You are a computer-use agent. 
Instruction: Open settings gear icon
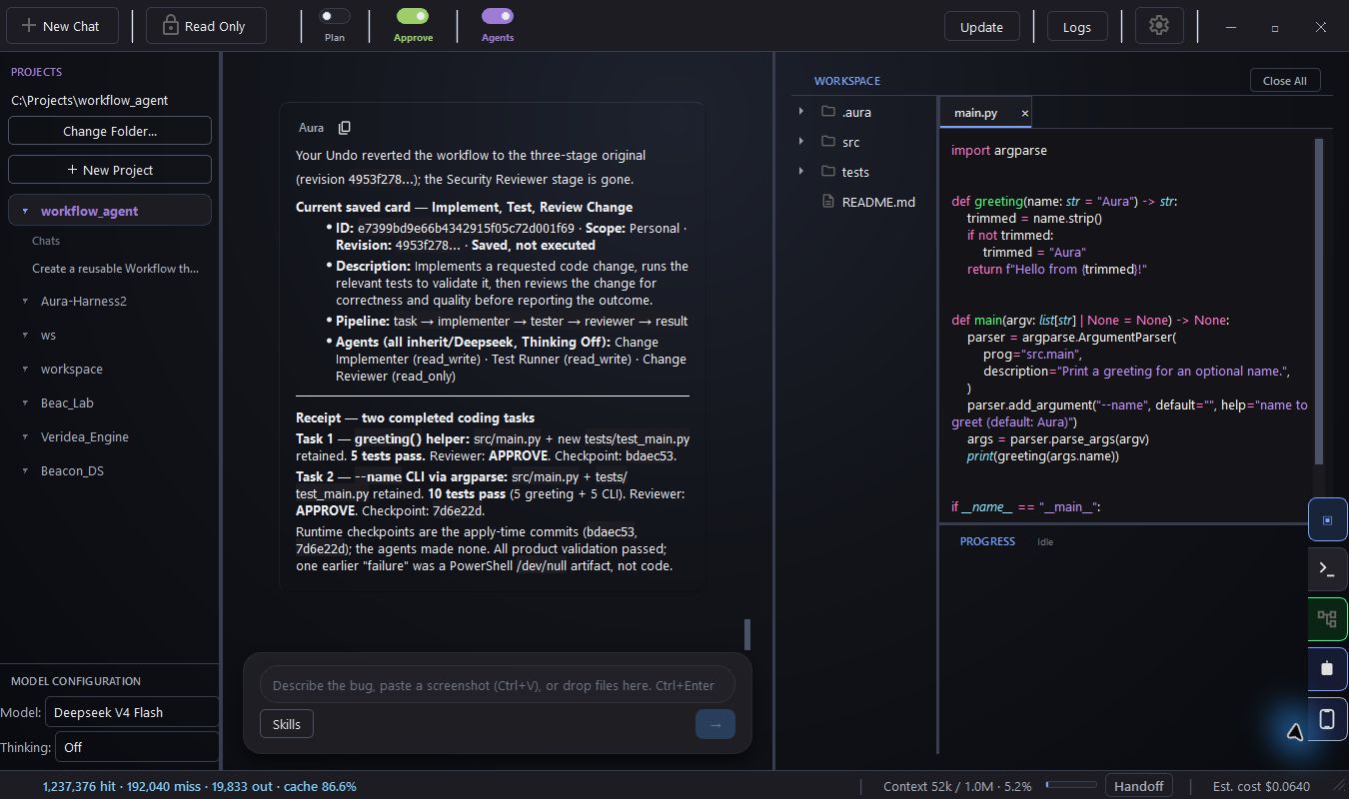pos(1159,26)
